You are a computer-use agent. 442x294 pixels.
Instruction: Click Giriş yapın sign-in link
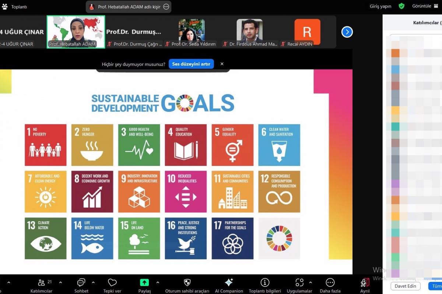380,6
